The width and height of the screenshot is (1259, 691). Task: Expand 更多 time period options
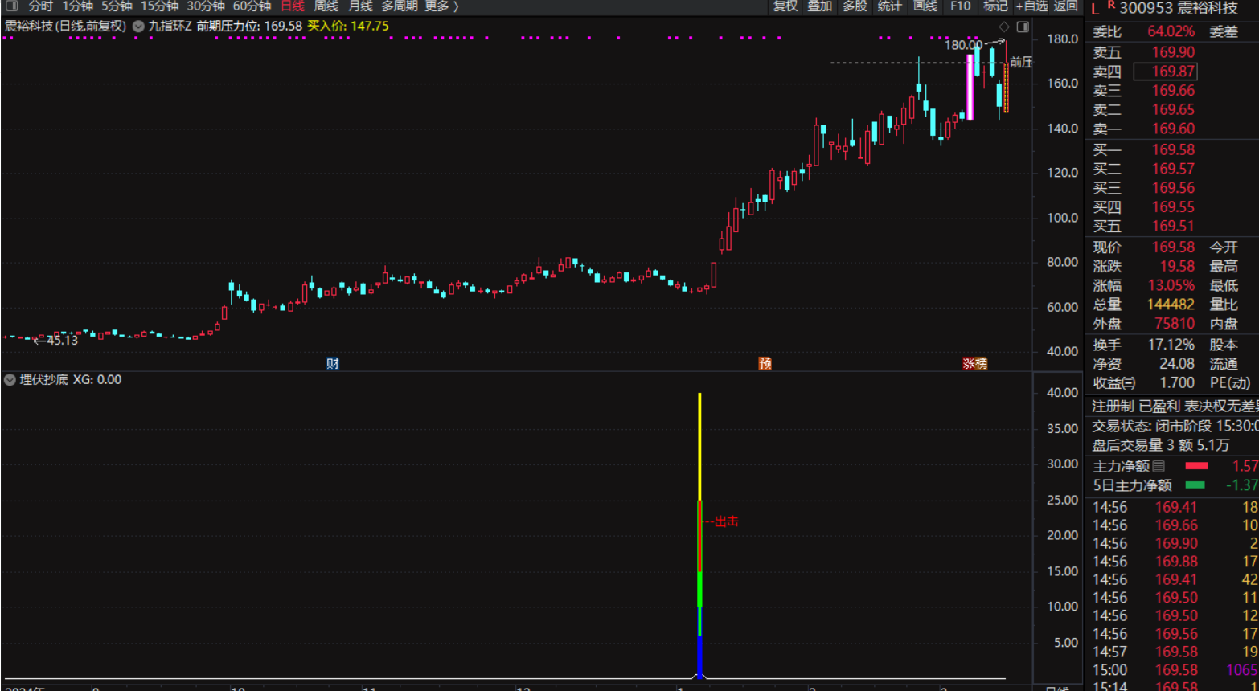(441, 6)
